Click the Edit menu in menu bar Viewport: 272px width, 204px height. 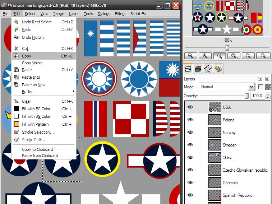coord(17,14)
